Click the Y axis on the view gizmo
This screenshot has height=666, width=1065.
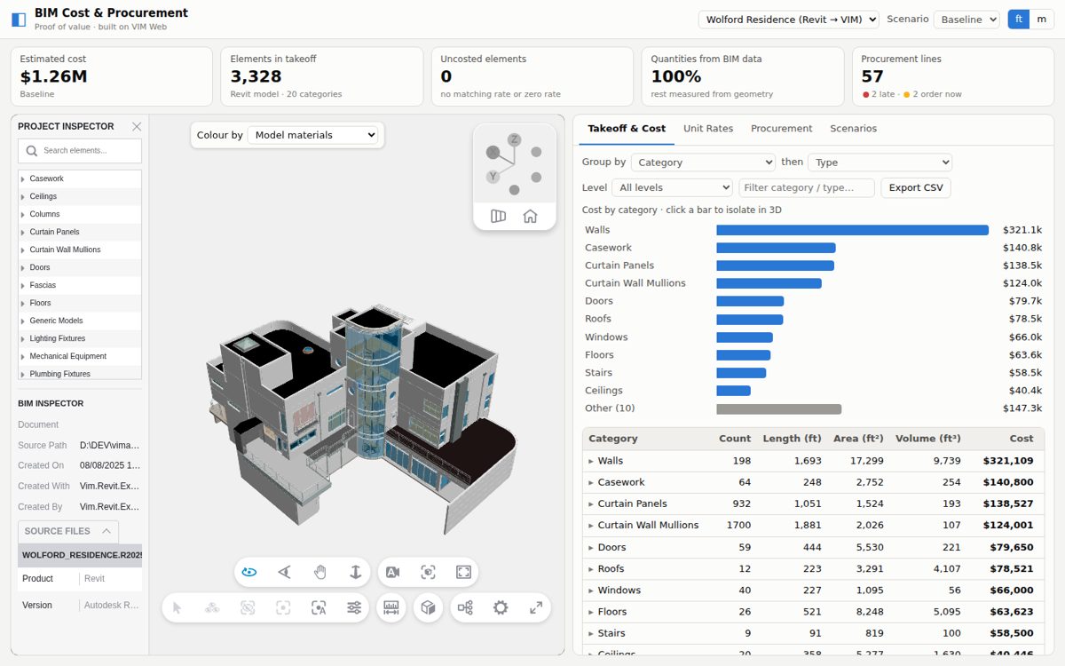pyautogui.click(x=493, y=177)
